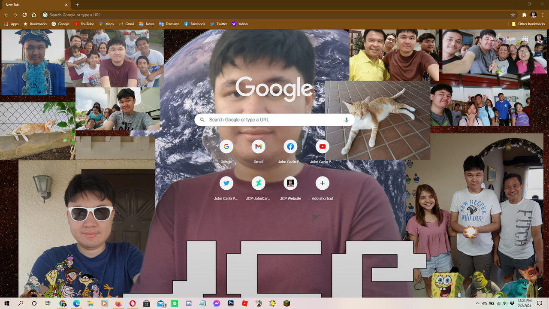Screen dimensions: 549x309
Task: Open the YouTube bookmark
Action: (x=84, y=24)
